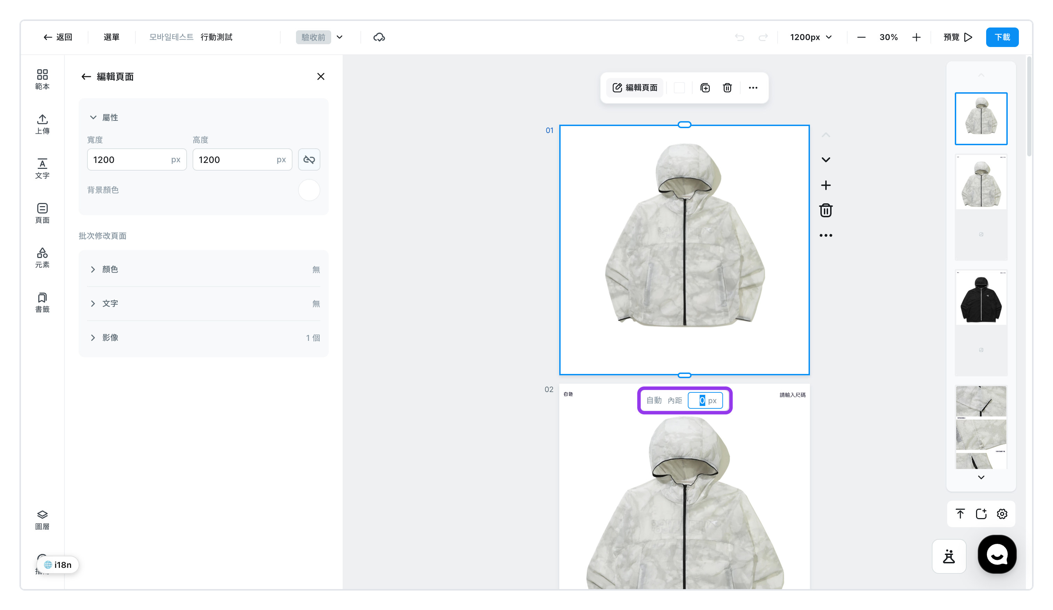Image resolution: width=1053 pixels, height=610 pixels.
Task: Click the blue 下載 download button
Action: [1002, 37]
